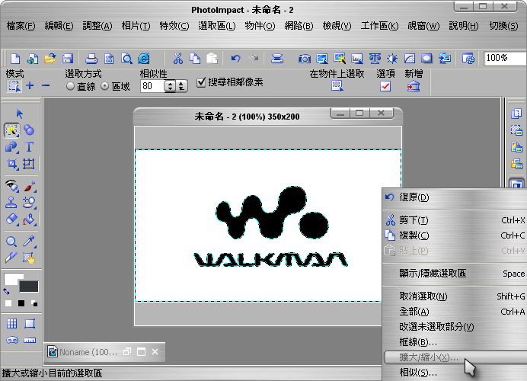527x381 pixels.
Task: Select the Zoom magnifier tool
Action: [11, 242]
